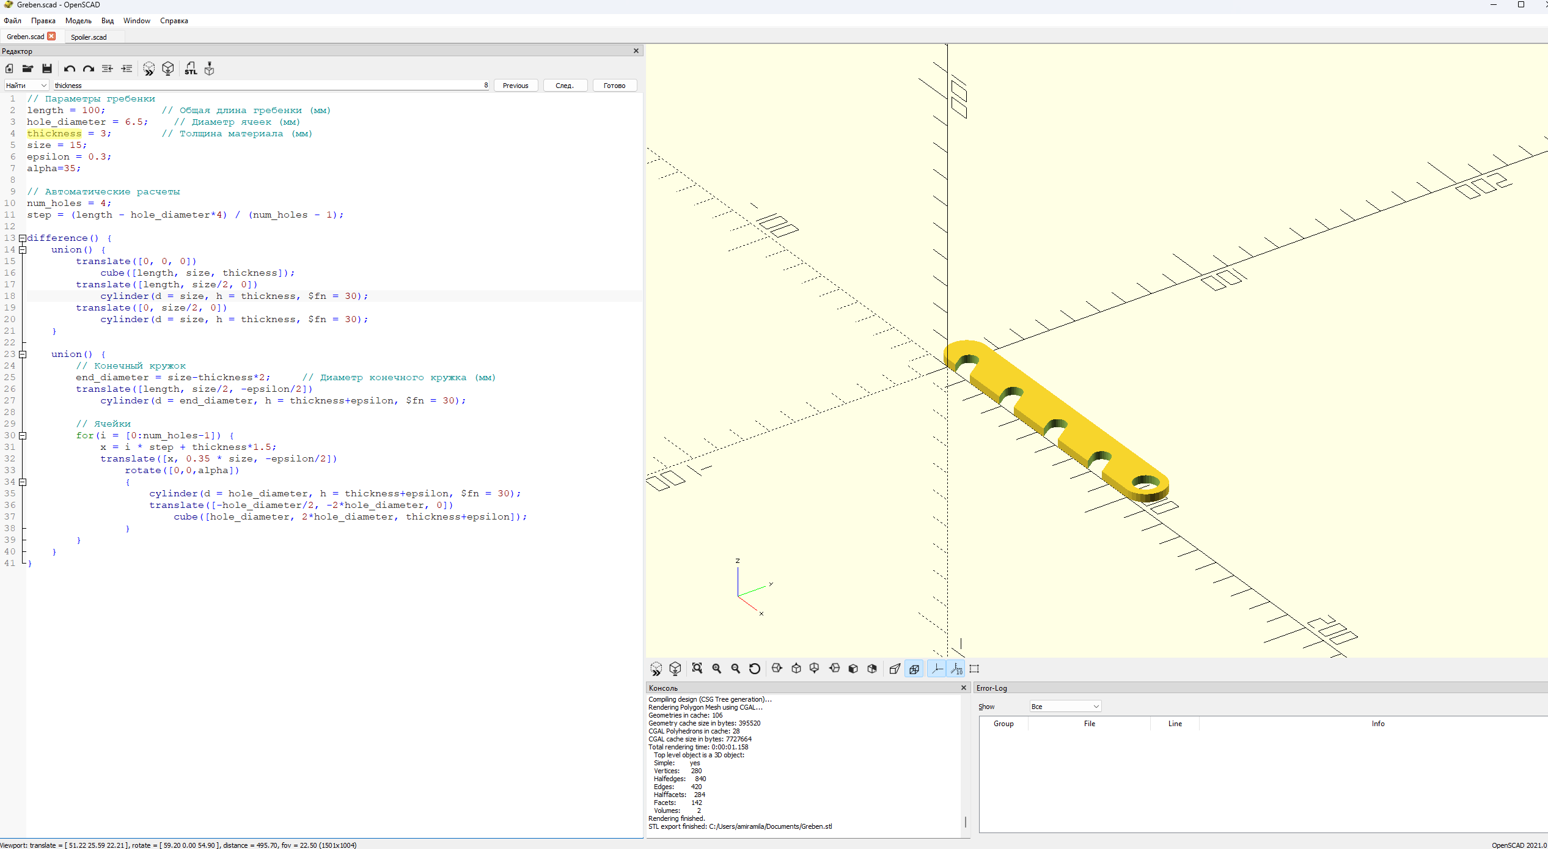Toggle Orthogonal projection

914,669
